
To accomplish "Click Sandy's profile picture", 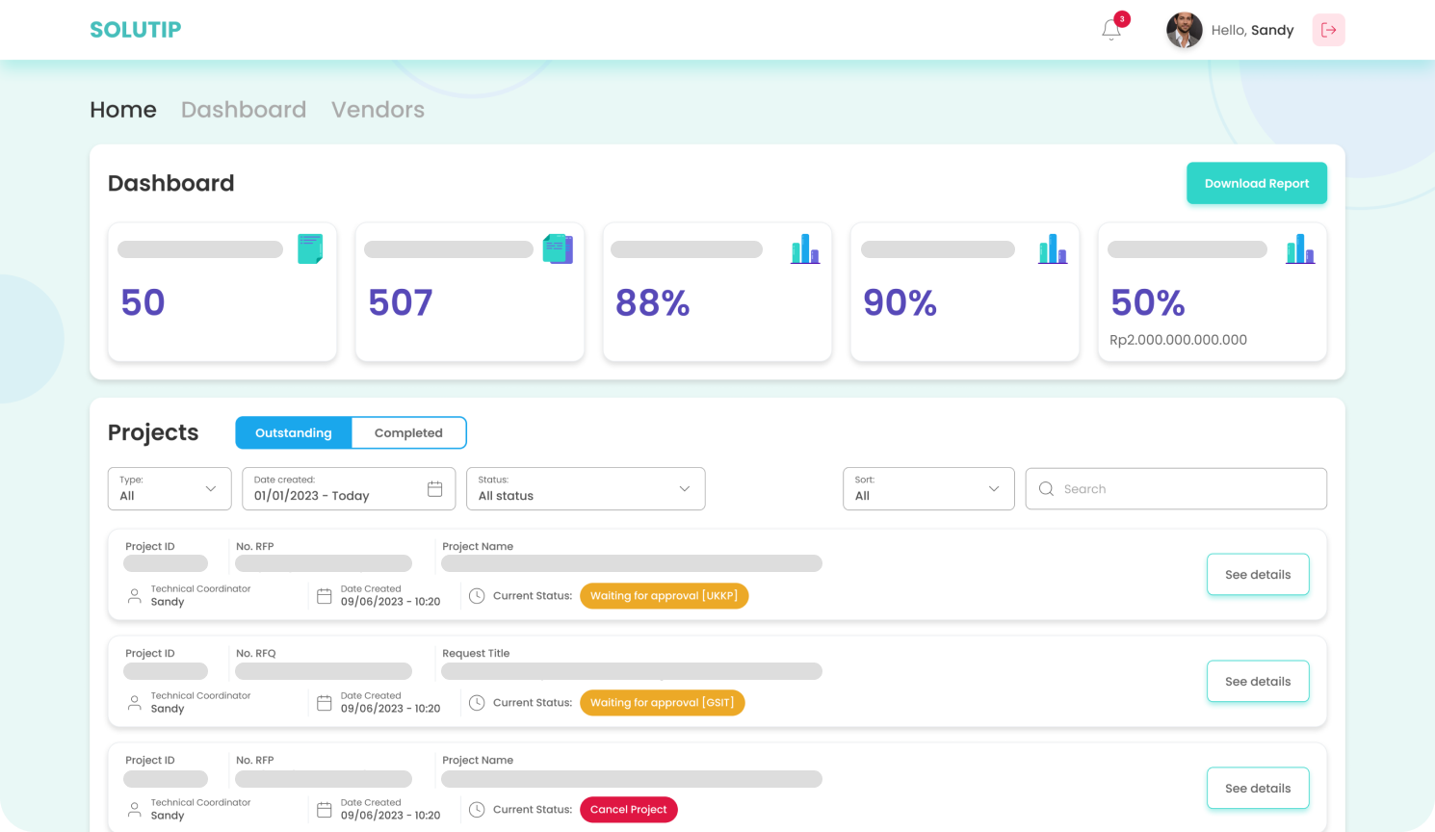I will tap(1184, 30).
